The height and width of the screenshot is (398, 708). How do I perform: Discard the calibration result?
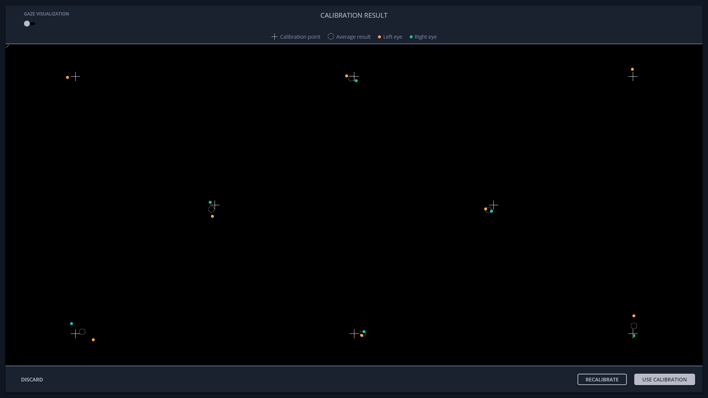(32, 379)
